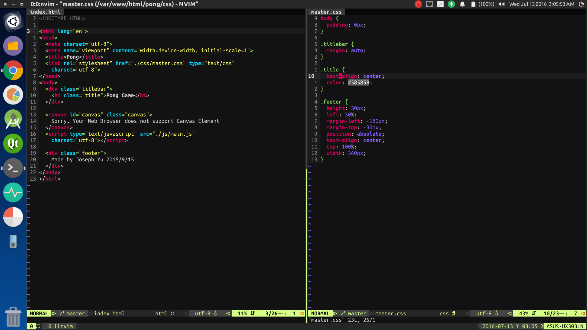Image resolution: width=587 pixels, height=330 pixels.
Task: Open the sound volume indicator
Action: pyautogui.click(x=501, y=4)
